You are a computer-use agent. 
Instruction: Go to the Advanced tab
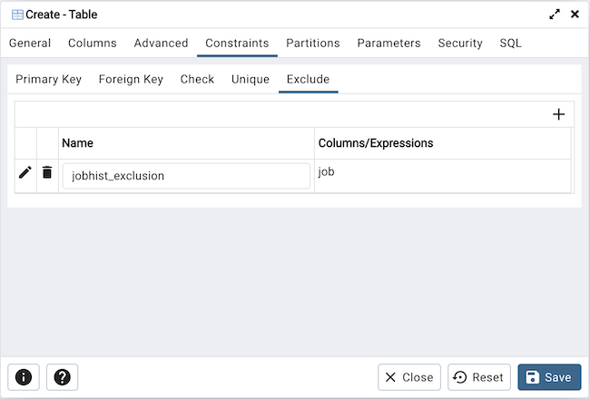(161, 43)
